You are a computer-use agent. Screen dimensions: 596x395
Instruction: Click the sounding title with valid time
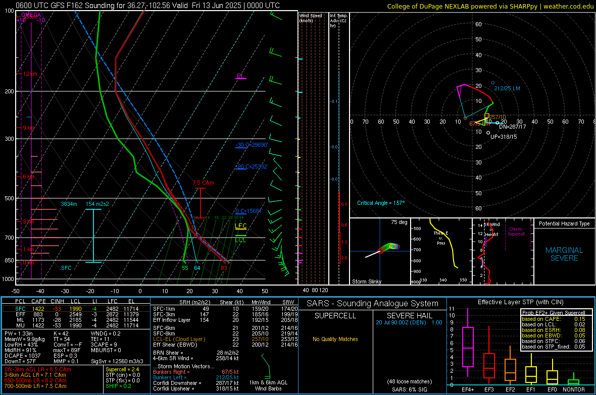coord(148,6)
